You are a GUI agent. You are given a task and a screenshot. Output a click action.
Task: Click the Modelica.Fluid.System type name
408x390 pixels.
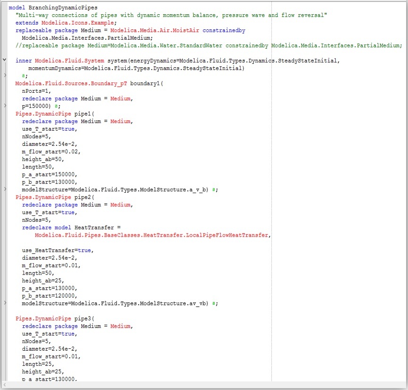click(69, 61)
